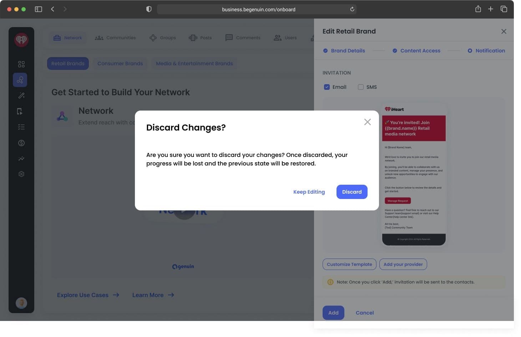Click the privacy shield icon
The width and height of the screenshot is (521, 337).
(x=149, y=9)
